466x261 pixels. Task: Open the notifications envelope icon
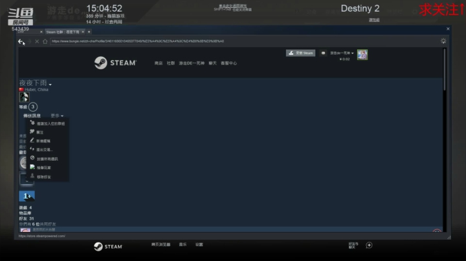(x=323, y=53)
